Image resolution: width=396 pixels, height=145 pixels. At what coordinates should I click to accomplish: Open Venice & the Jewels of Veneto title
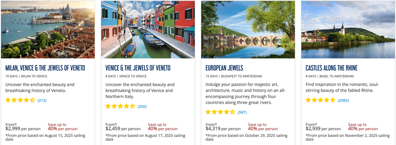pyautogui.click(x=138, y=68)
